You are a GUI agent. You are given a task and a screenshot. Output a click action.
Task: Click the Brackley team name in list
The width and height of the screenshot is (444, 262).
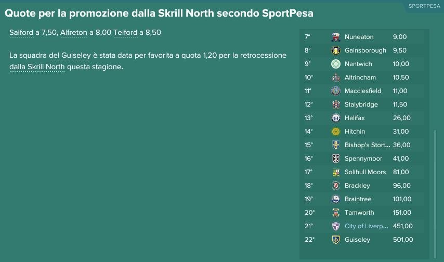tap(357, 186)
